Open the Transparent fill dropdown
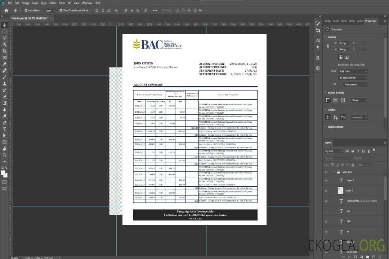The height and width of the screenshot is (259, 389). coord(355,85)
